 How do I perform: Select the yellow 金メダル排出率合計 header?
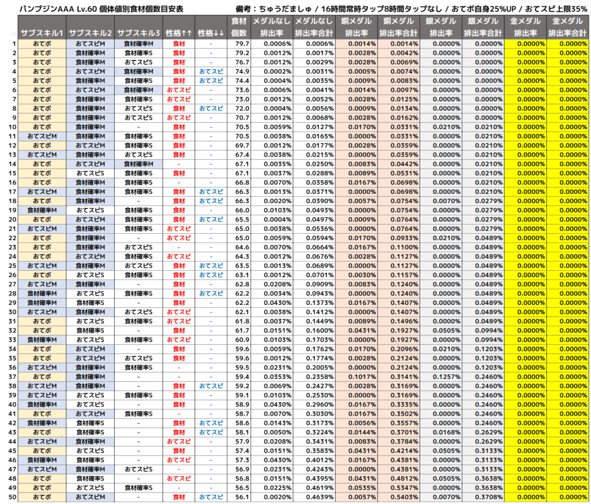point(568,27)
